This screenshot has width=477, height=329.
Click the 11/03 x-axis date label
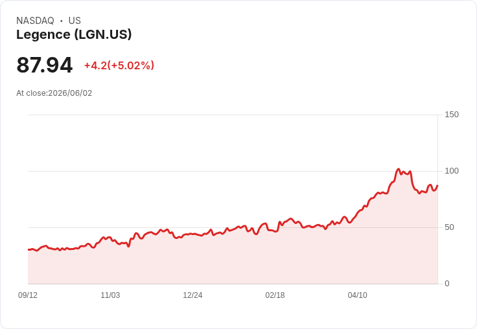click(110, 295)
